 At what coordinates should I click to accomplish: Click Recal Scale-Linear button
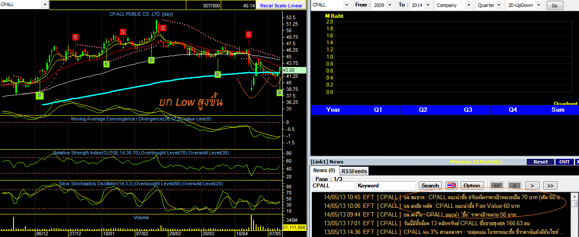[281, 5]
